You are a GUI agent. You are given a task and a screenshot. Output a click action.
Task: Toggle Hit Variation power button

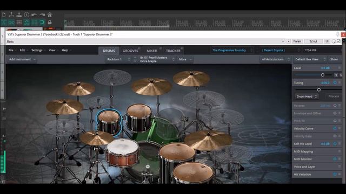(x=335, y=174)
